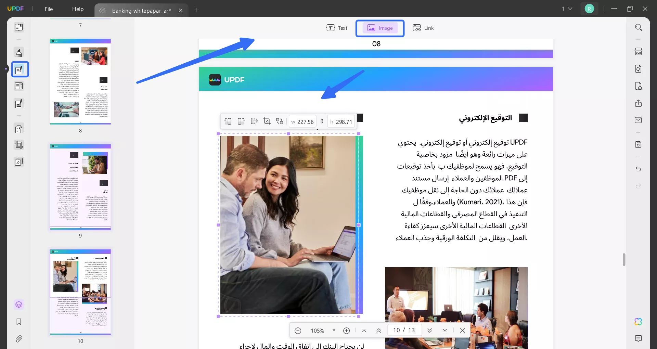
Task: Select the banking whitepapar-ar document tab
Action: (x=141, y=10)
